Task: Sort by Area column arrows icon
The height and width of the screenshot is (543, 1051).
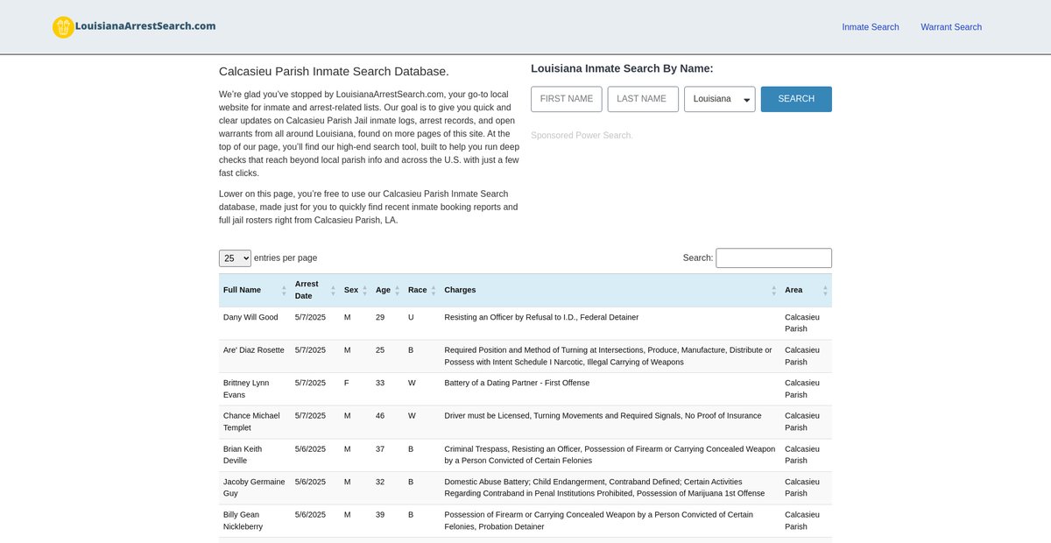Action: (x=824, y=290)
